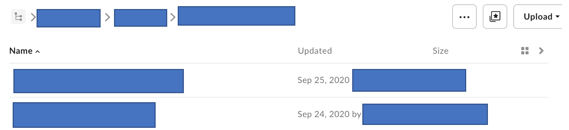Open the middle redacted breadcrumb folder
This screenshot has height=130, width=569.
[140, 18]
